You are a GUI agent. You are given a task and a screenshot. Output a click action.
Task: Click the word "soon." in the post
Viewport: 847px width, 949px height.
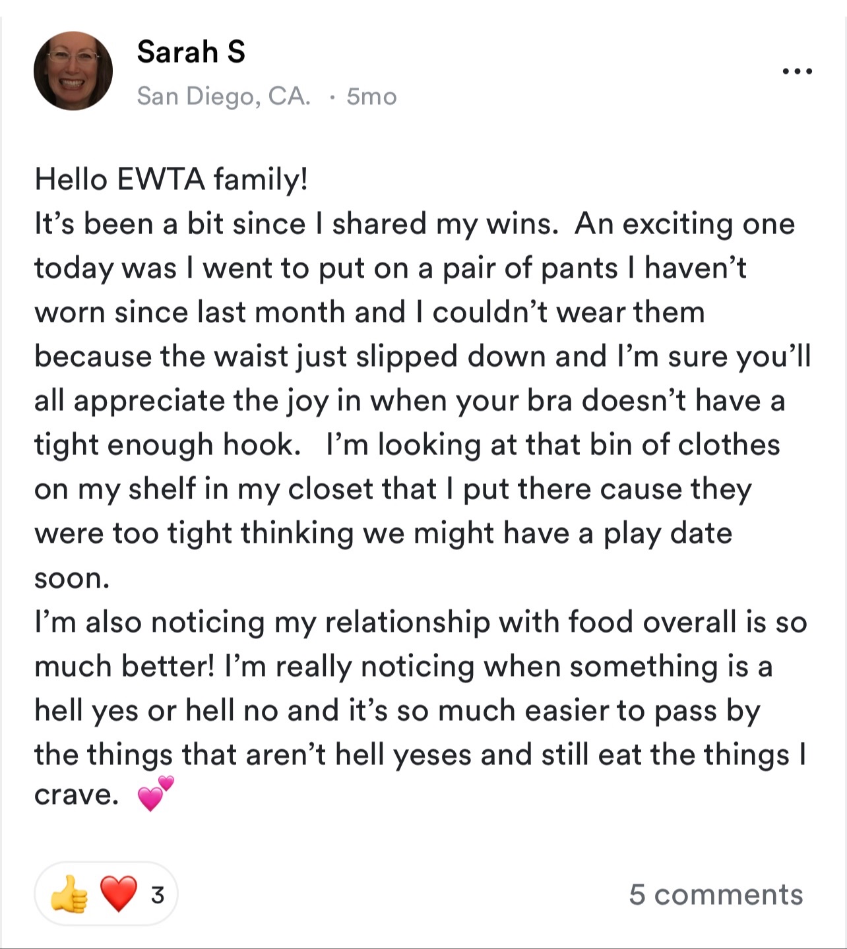click(x=72, y=578)
